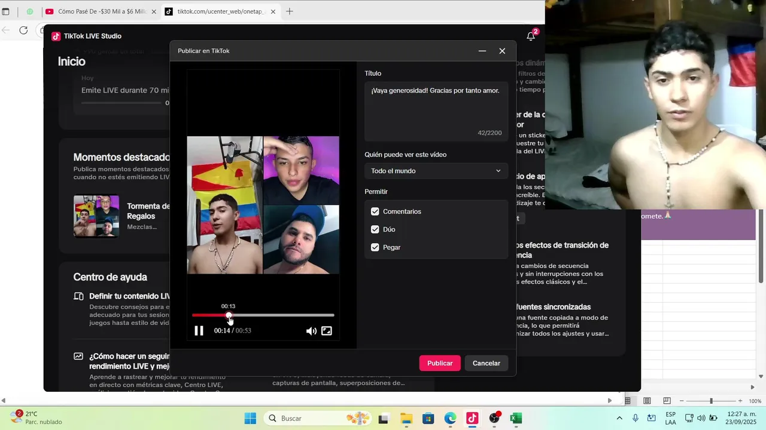Click the Excel 100% zoom level

coord(755,401)
